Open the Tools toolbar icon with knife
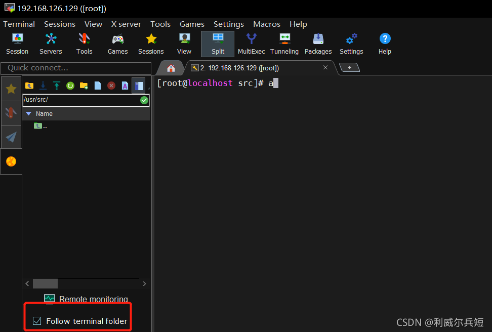 click(84, 44)
